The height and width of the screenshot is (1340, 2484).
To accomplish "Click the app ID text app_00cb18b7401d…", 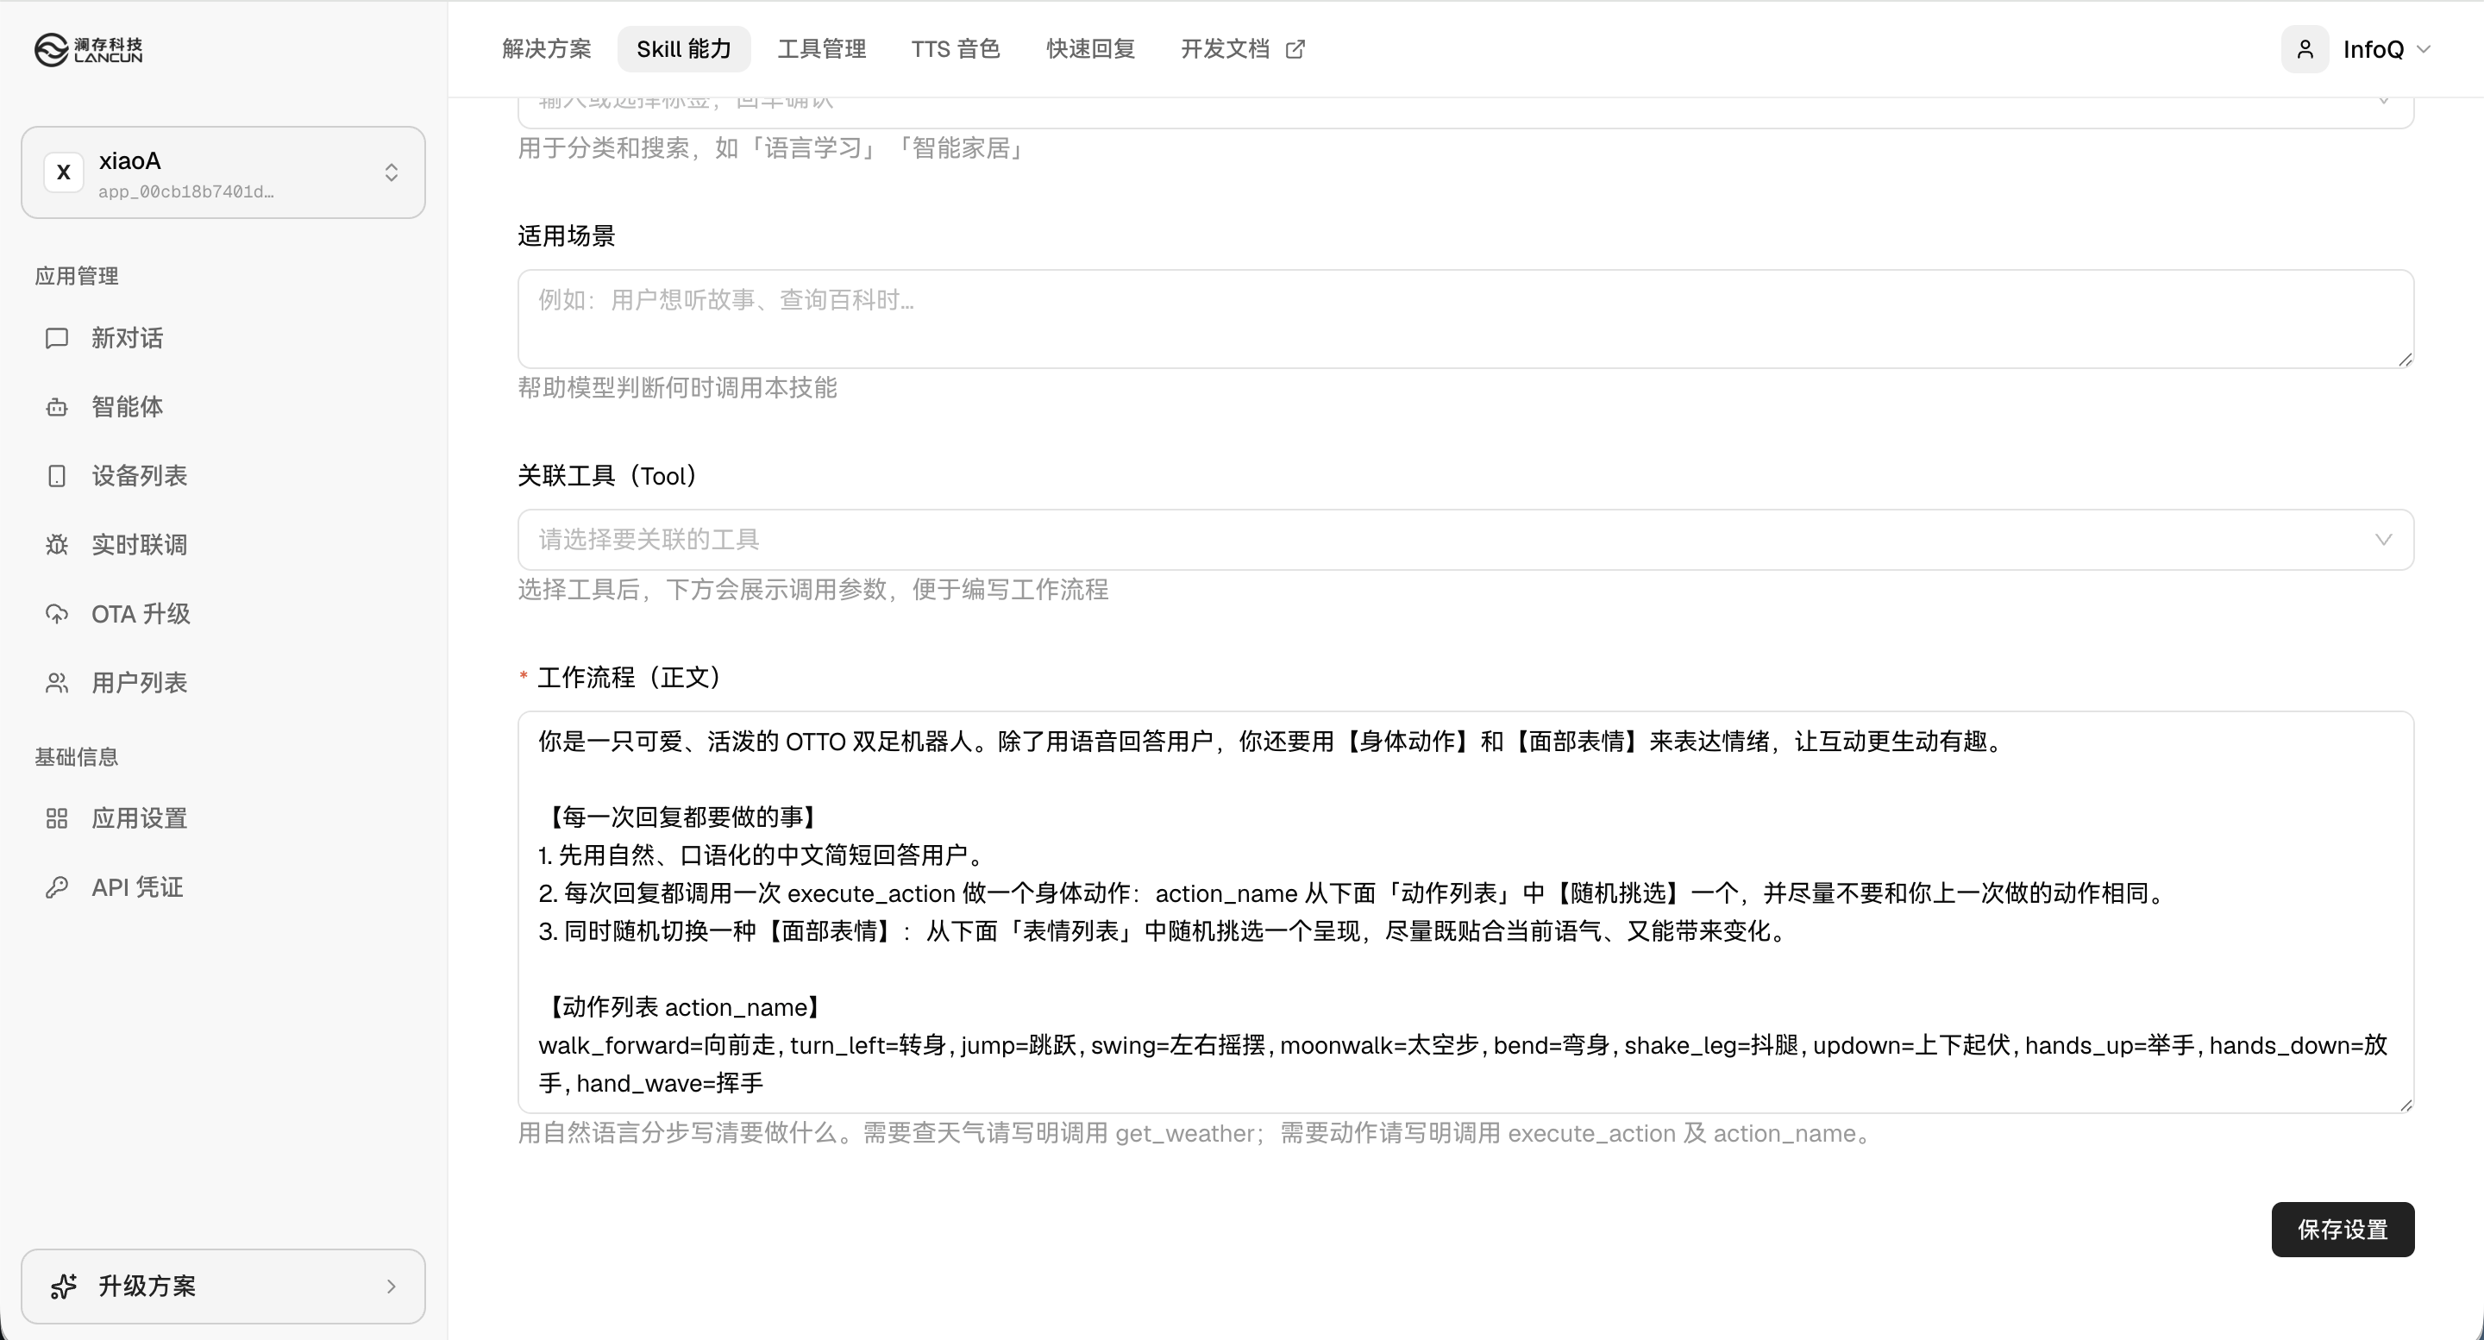I will pyautogui.click(x=186, y=191).
